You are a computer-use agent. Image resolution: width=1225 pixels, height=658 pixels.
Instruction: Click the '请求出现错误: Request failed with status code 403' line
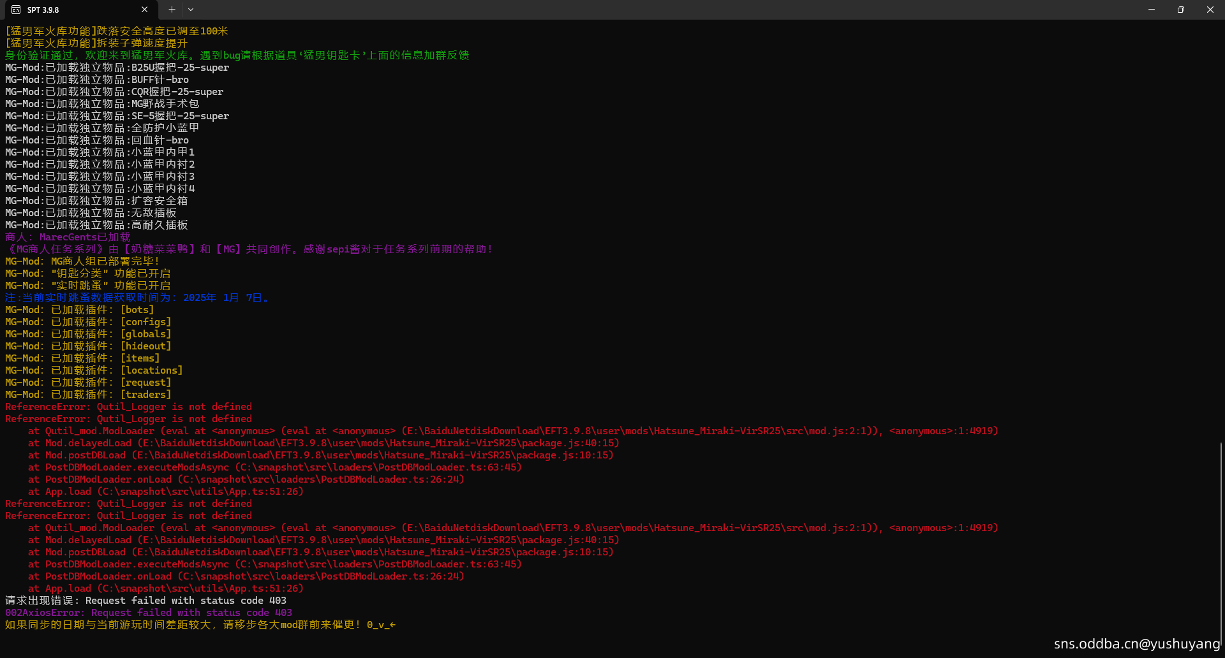tap(145, 601)
